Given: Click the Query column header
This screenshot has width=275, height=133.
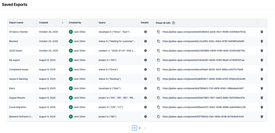Looking at the screenshot, I should [x=102, y=23].
